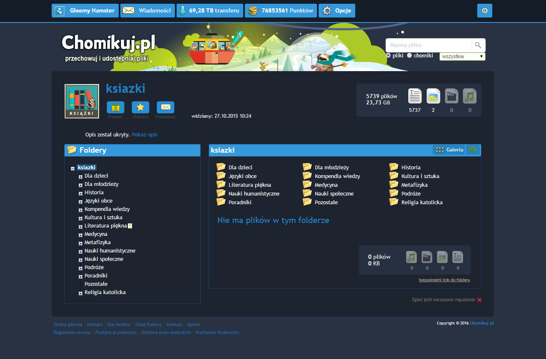This screenshot has width=546, height=359.
Task: Expand Historia in the Foldery tree
Action: point(81,193)
